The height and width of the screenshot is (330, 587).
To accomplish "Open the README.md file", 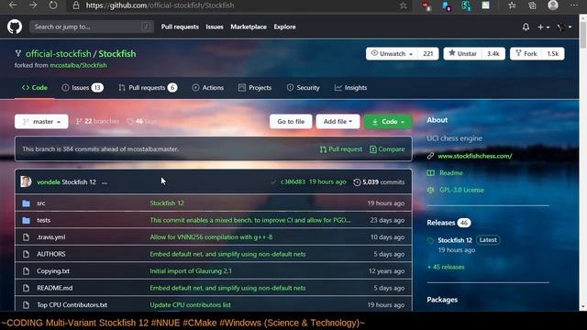I will 55,288.
